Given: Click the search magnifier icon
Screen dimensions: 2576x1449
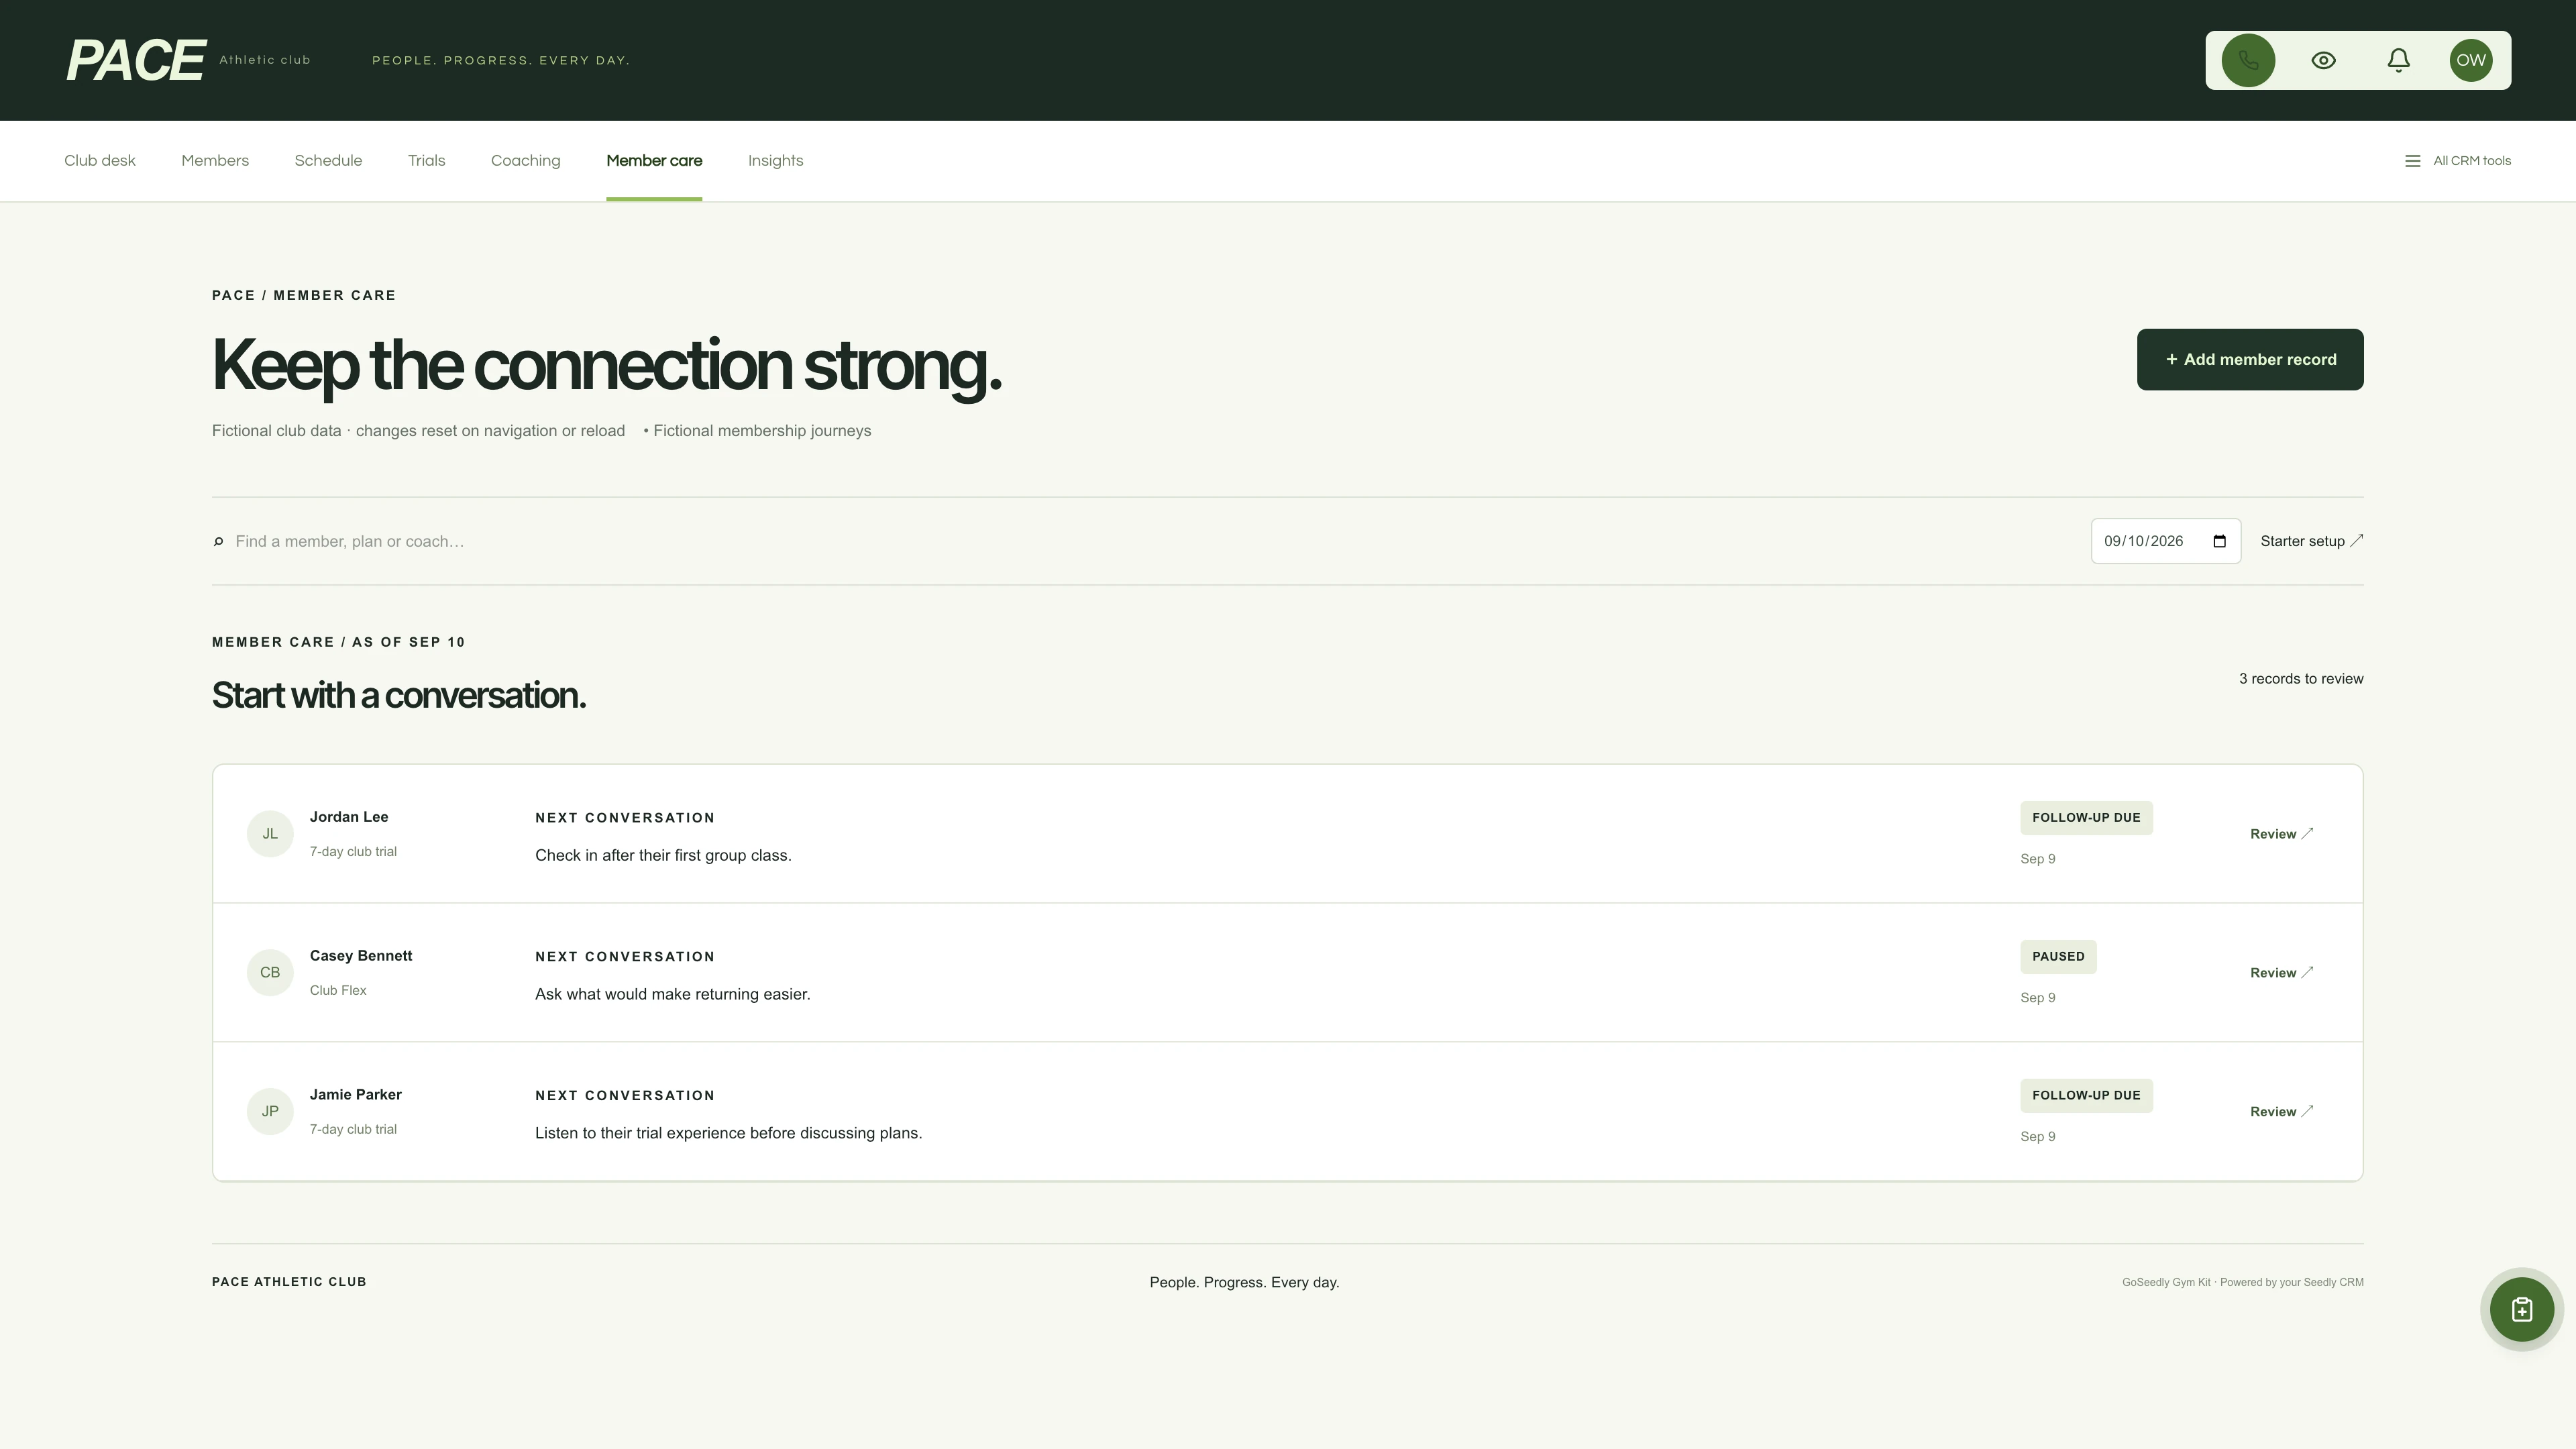Looking at the screenshot, I should 218,541.
